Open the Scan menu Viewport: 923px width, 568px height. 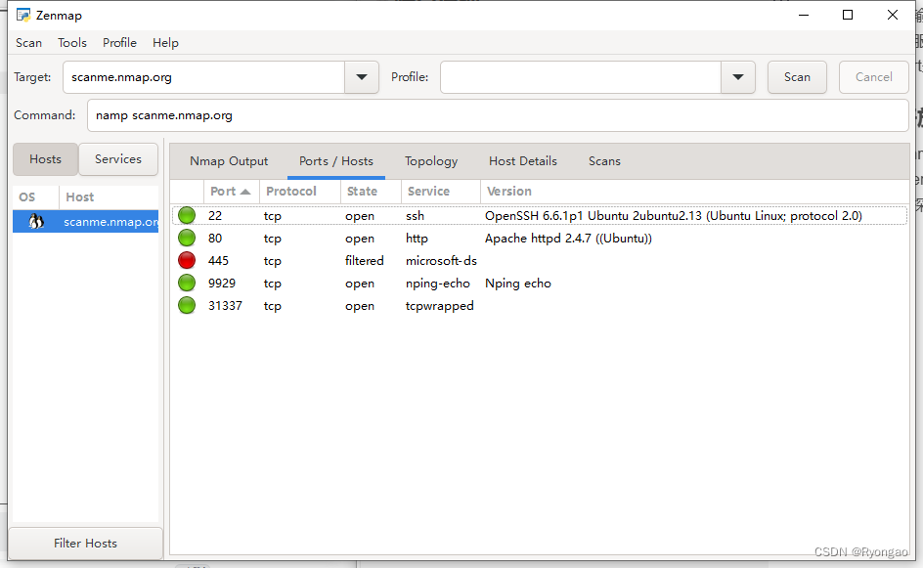point(29,43)
